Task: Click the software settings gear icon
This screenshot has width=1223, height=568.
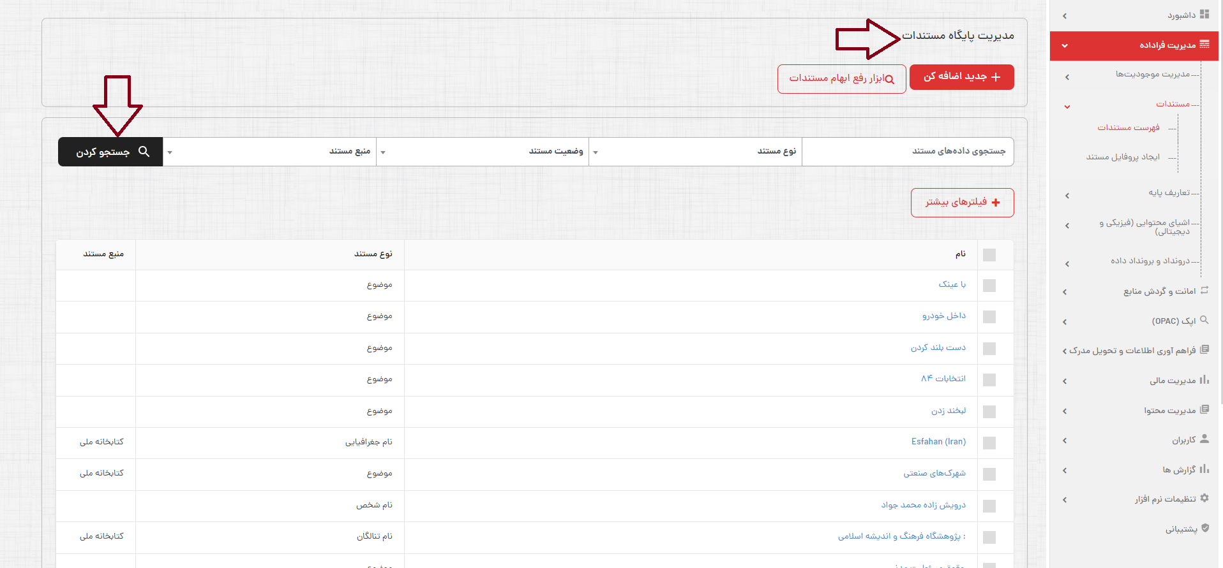Action: (x=1204, y=498)
